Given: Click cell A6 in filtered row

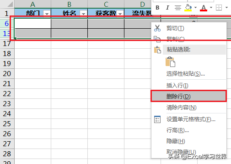Looking at the screenshot, I should click(33, 23).
